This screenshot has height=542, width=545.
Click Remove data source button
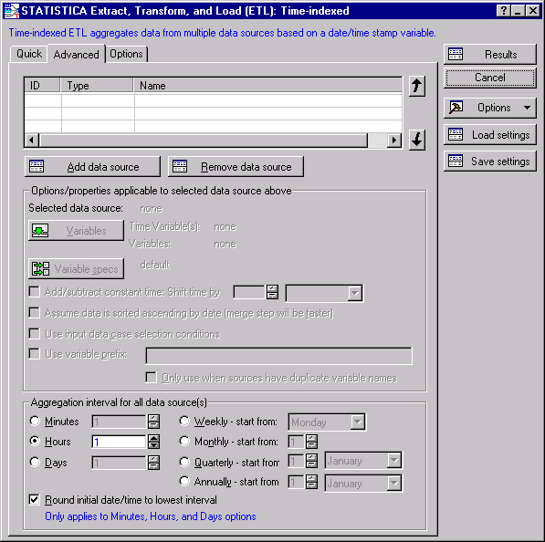(x=236, y=167)
